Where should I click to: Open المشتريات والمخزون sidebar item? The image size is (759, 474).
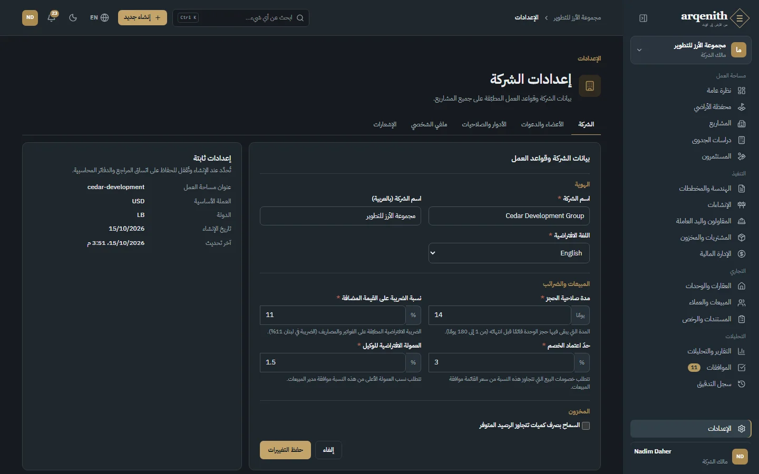tap(690, 238)
